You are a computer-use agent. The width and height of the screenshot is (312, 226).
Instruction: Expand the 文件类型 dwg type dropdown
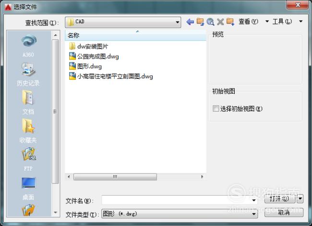coord(254,214)
